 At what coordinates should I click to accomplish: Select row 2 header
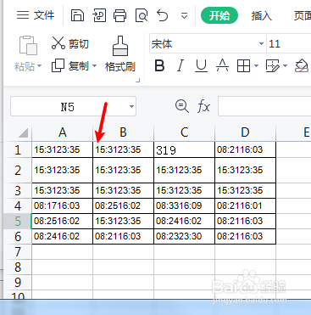[x=18, y=171]
